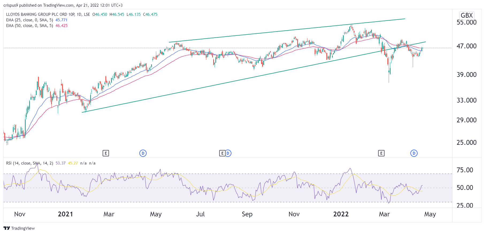Click the low price L46.135
This screenshot has width=485, height=234.
pos(133,14)
